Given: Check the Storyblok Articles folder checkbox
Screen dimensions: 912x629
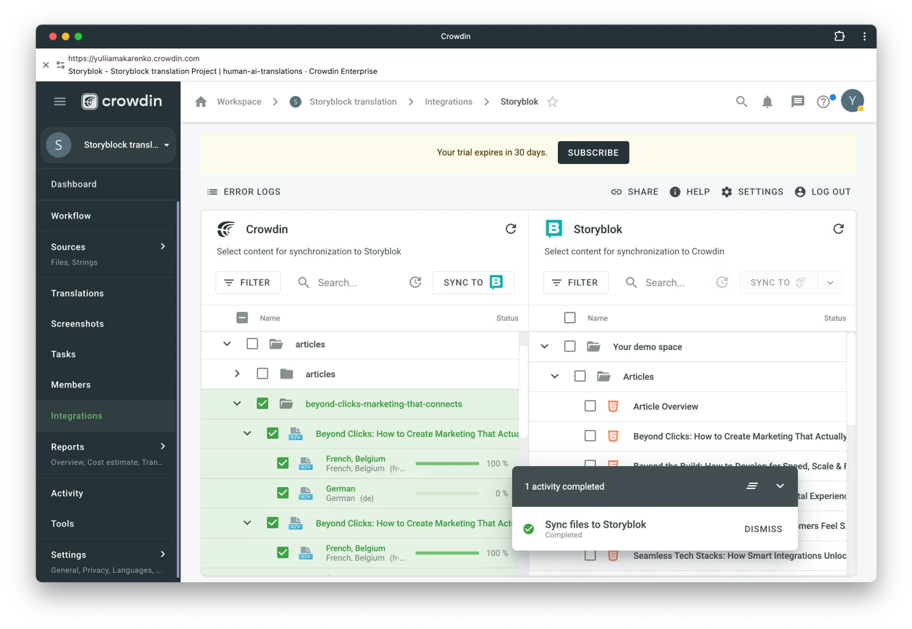Looking at the screenshot, I should [580, 376].
